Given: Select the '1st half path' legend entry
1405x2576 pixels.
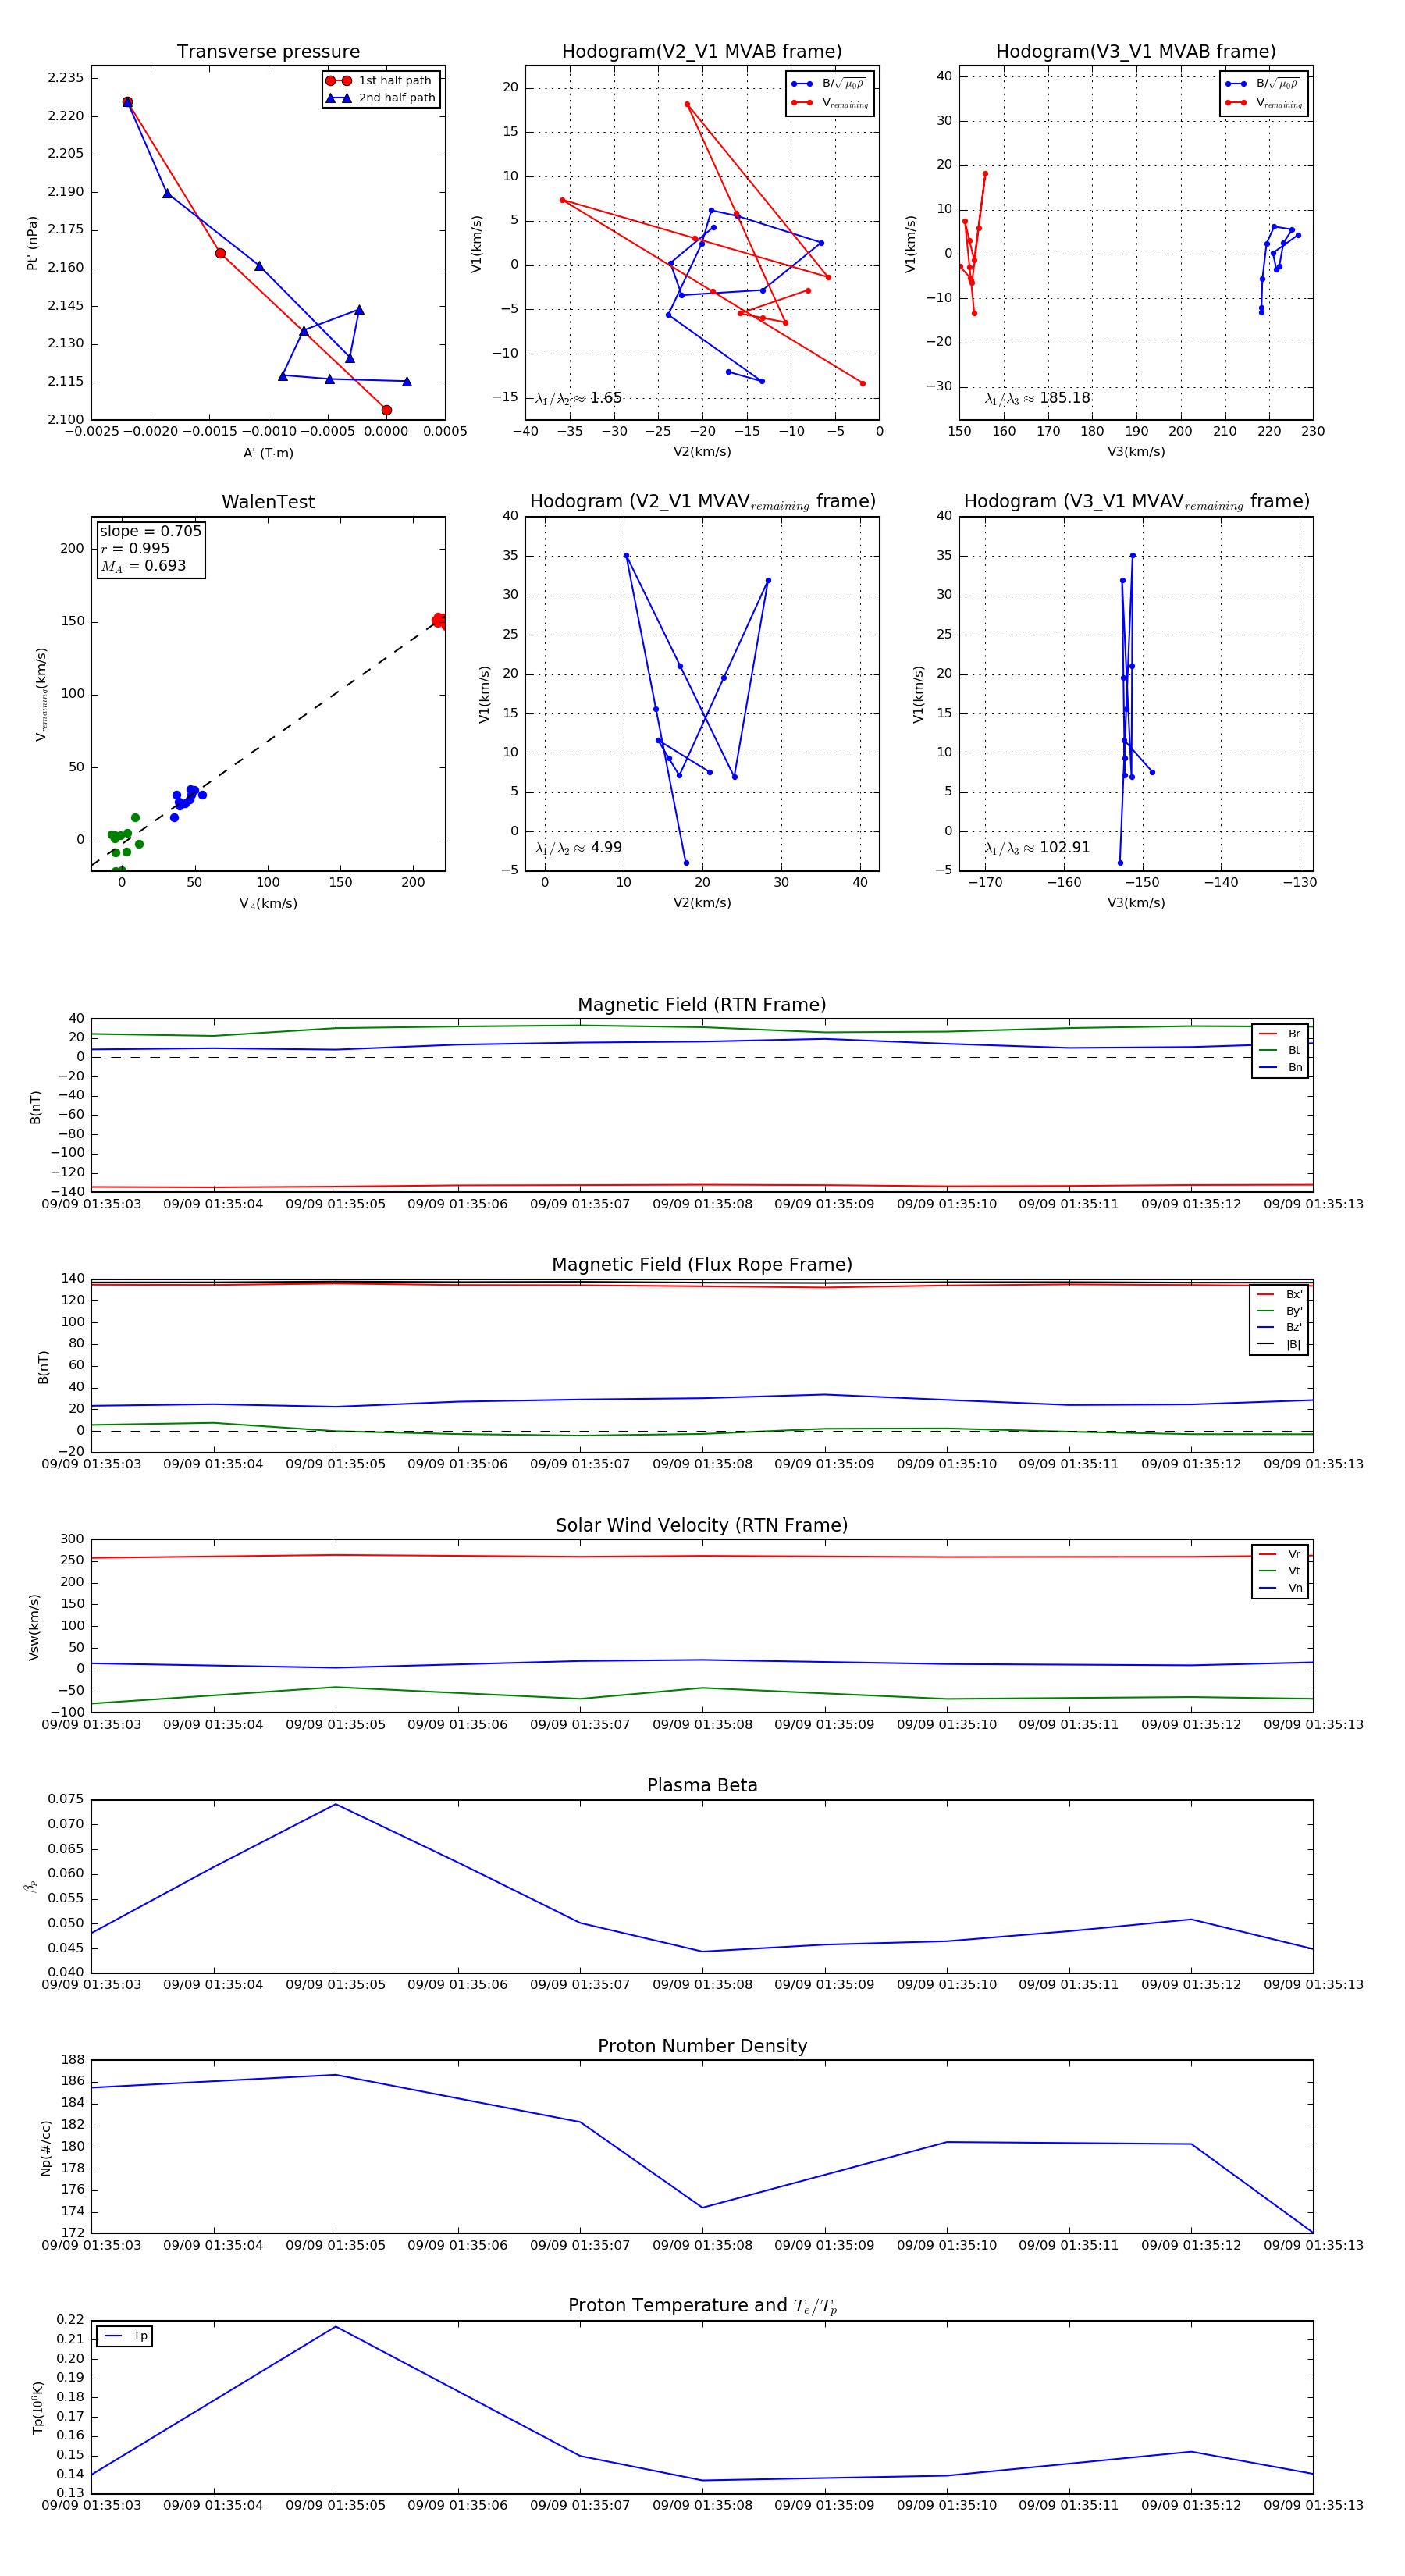Looking at the screenshot, I should [x=379, y=80].
